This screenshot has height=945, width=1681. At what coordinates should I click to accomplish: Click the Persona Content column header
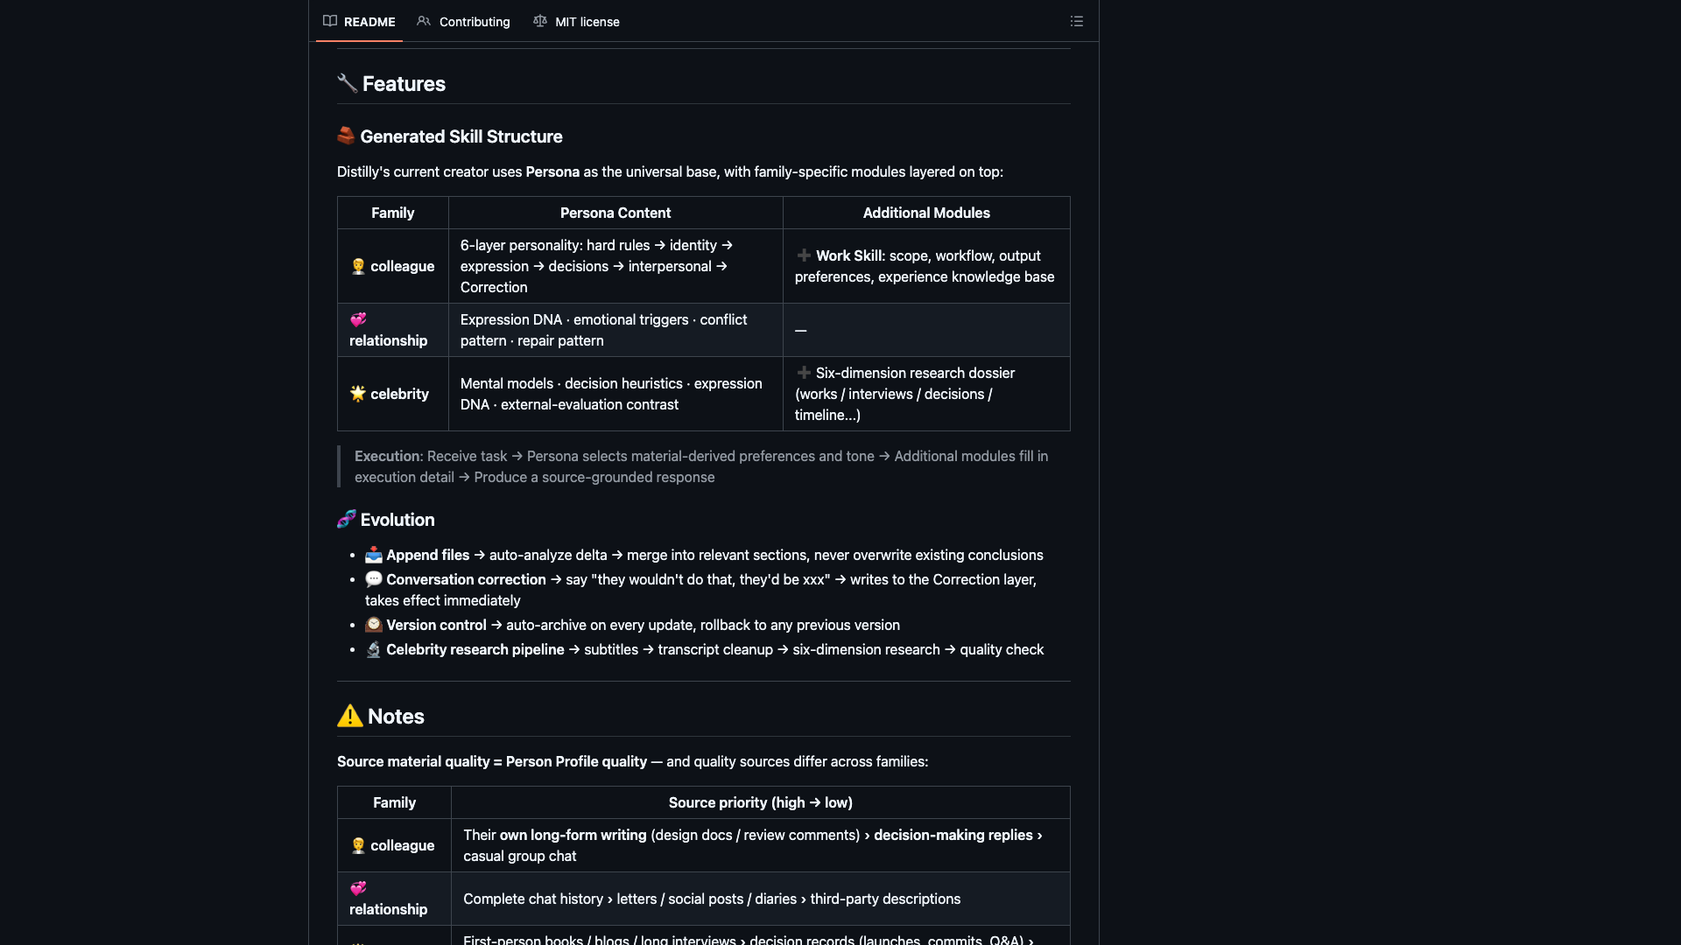615,213
